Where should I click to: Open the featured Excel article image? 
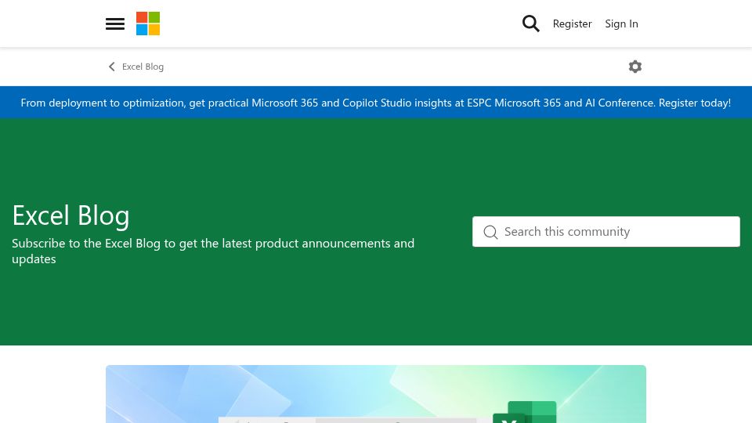point(376,394)
